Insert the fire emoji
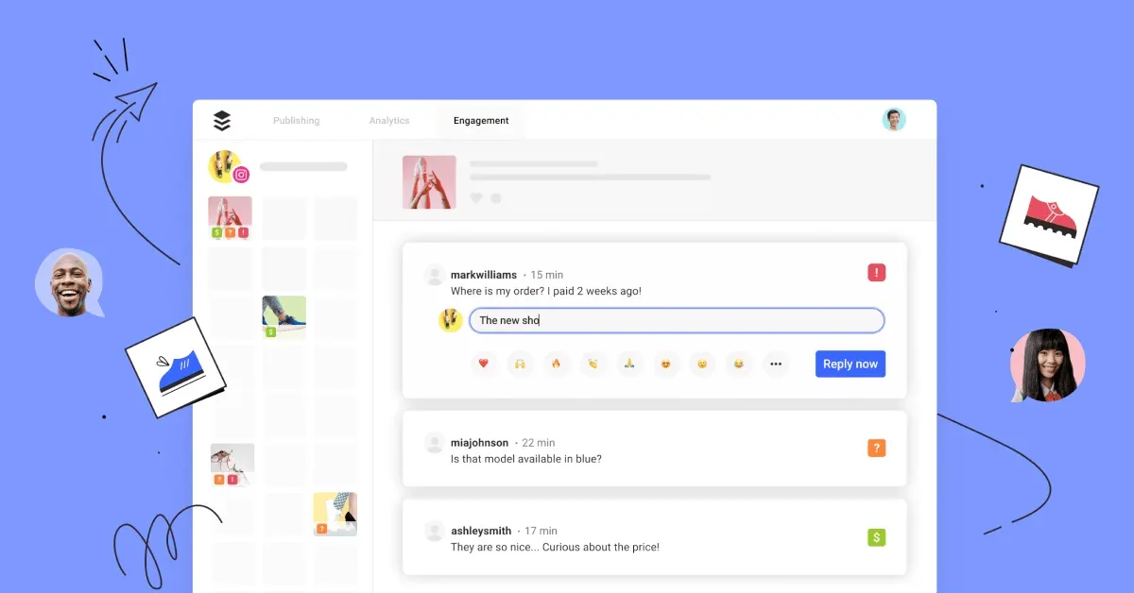The width and height of the screenshot is (1134, 593). (x=557, y=364)
